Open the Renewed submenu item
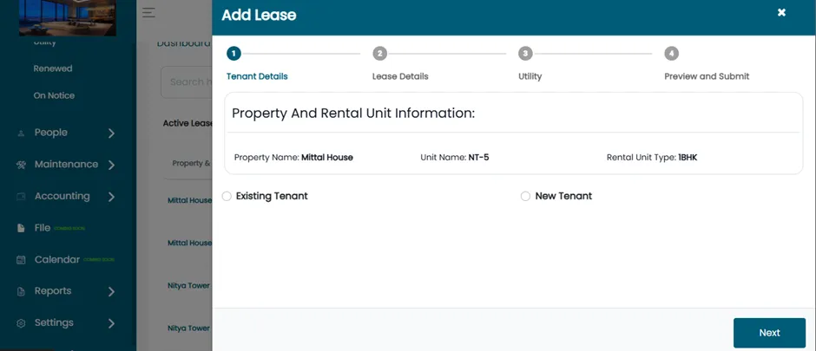 point(53,68)
